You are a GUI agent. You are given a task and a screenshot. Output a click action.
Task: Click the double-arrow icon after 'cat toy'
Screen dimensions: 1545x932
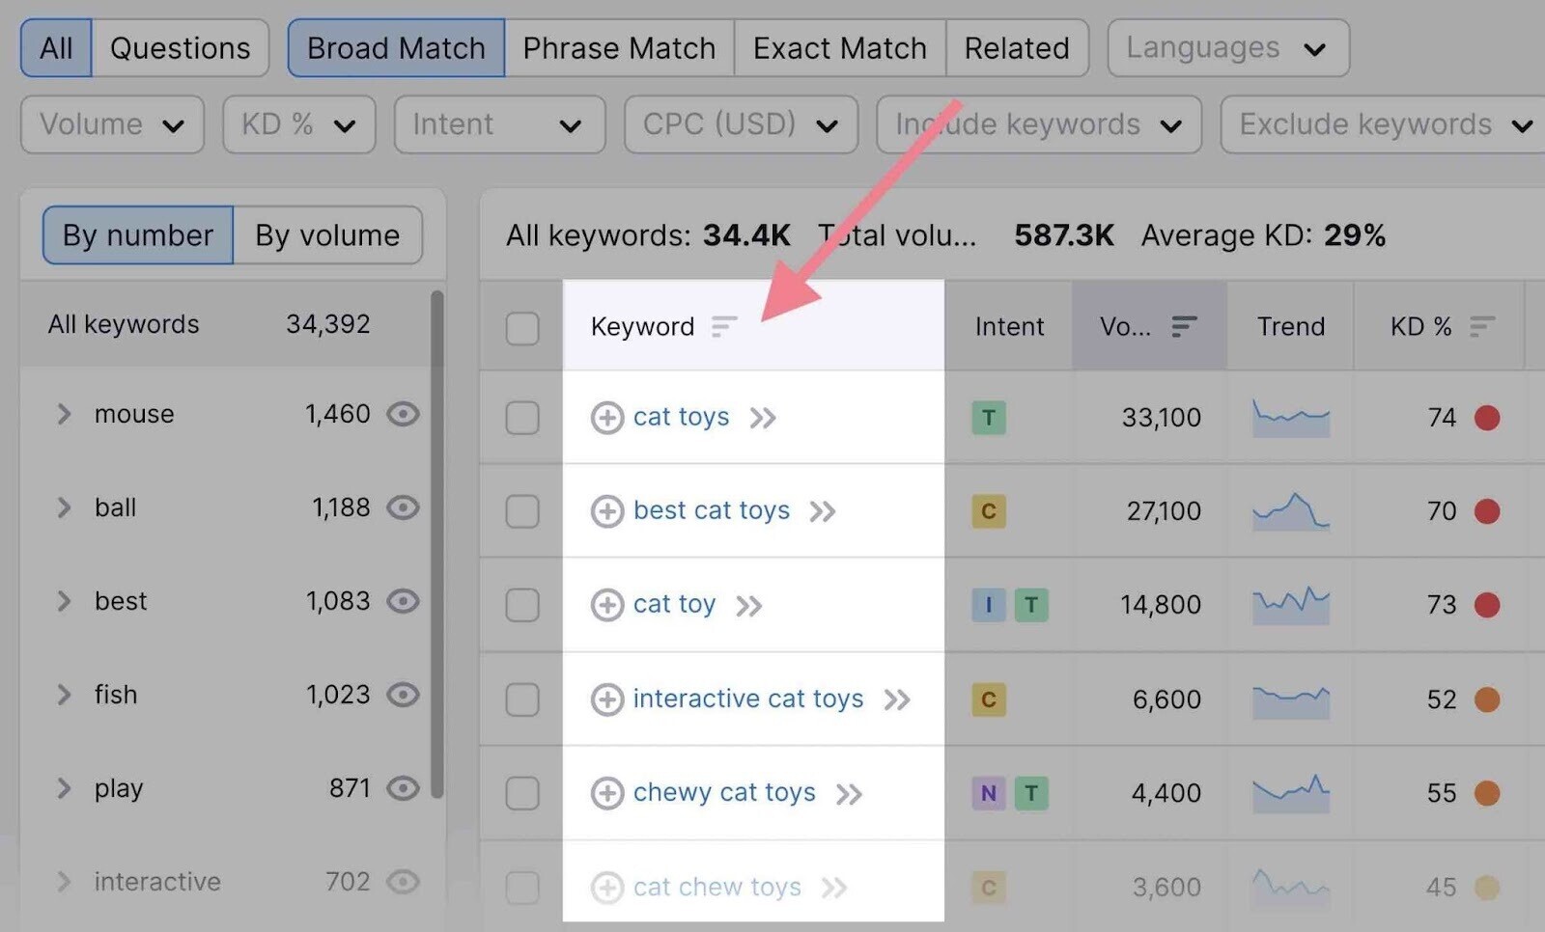[x=749, y=606]
